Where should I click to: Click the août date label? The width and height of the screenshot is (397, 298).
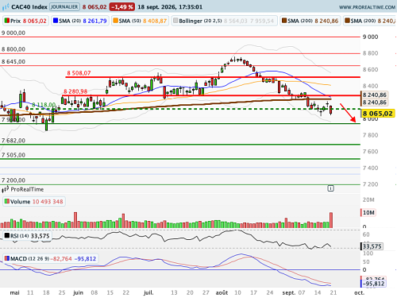tap(222, 292)
